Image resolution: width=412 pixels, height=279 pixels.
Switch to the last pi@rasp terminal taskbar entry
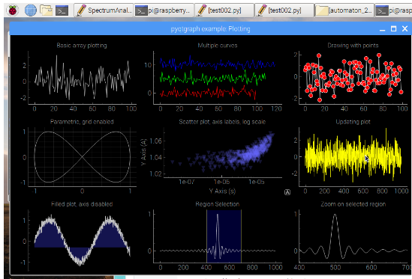393,10
